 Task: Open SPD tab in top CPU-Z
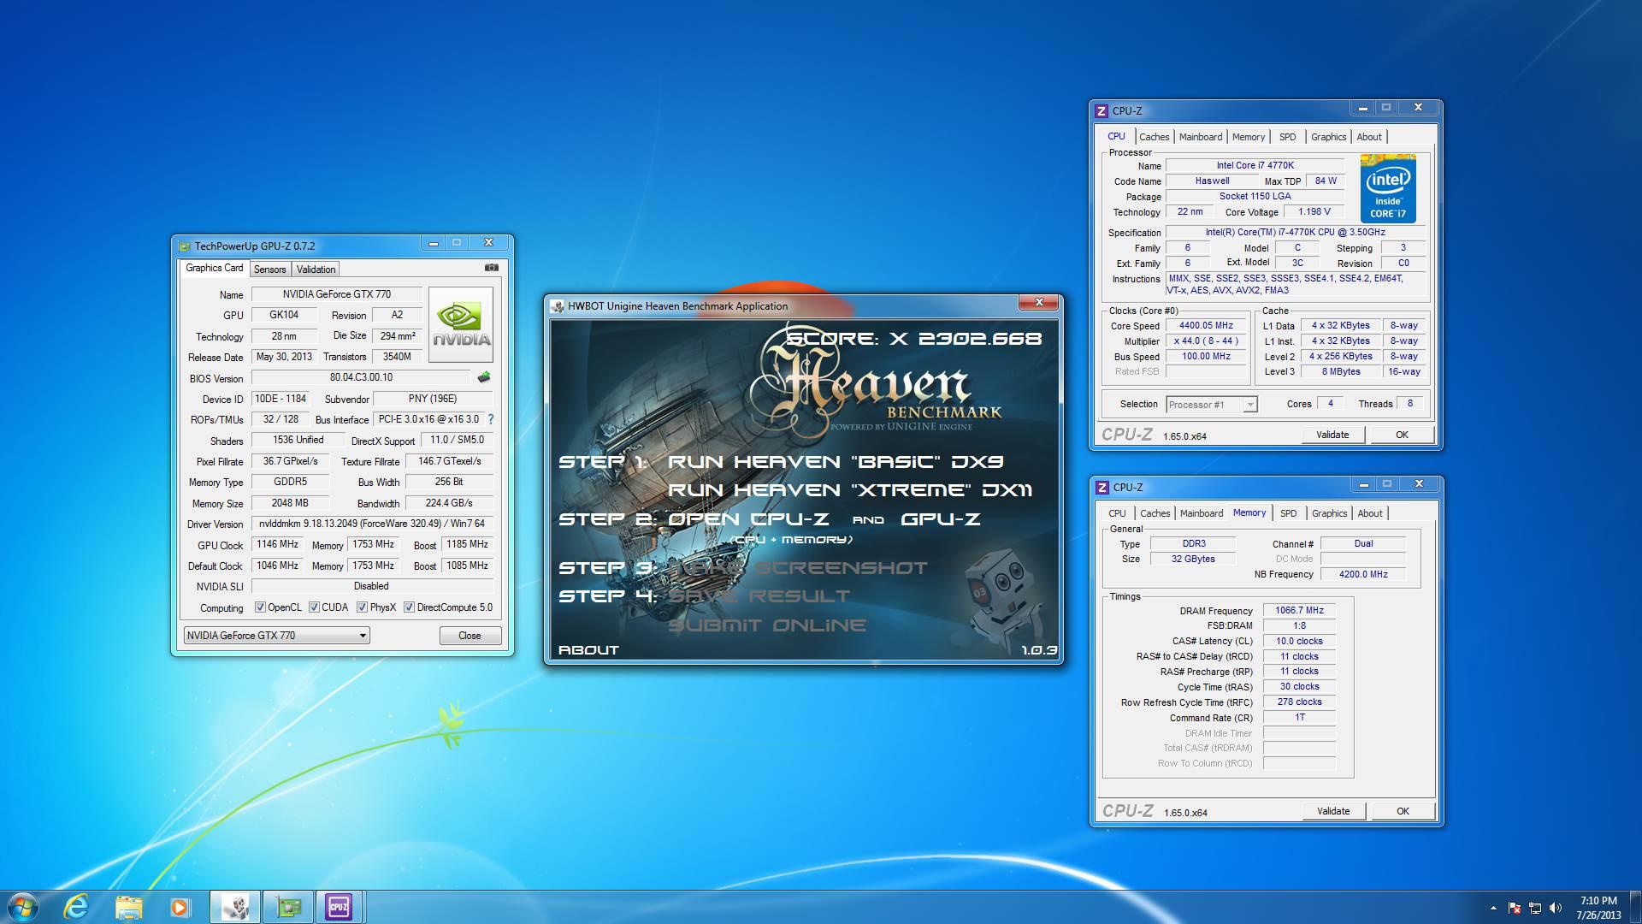pyautogui.click(x=1288, y=137)
